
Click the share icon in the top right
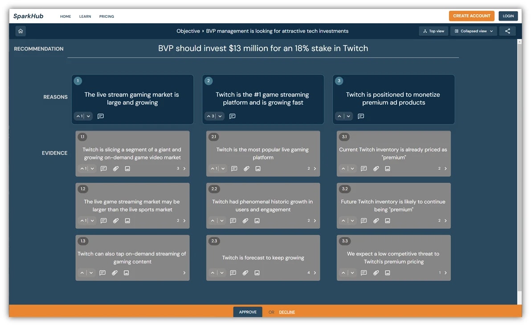507,31
